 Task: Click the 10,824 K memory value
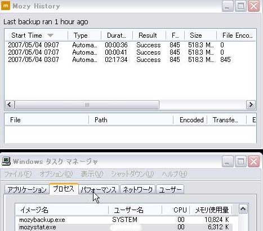[217, 220]
